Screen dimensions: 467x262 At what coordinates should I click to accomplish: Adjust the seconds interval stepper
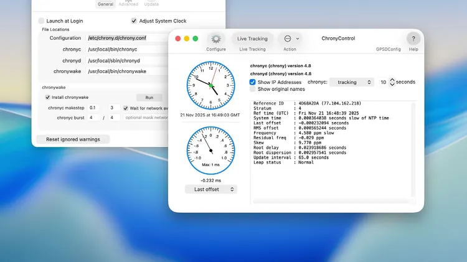(x=392, y=82)
